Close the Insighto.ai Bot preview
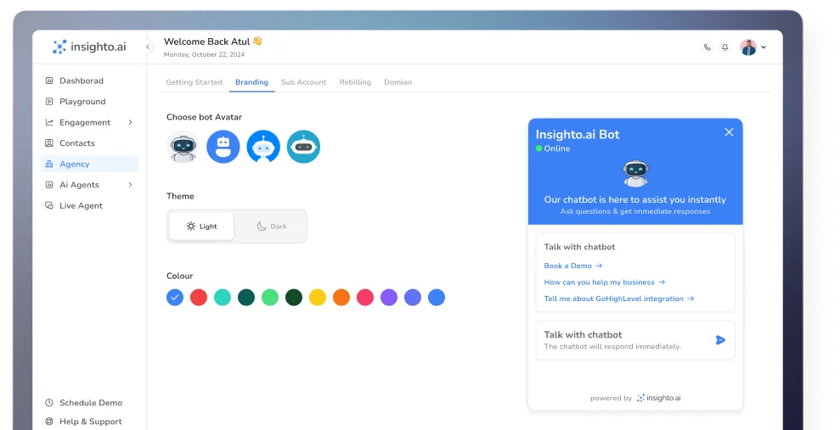Screen dimensions: 840x430 pos(729,132)
